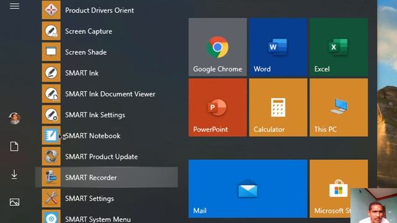Select the SMART Ink Settings label
Image resolution: width=397 pixels, height=223 pixels.
95,115
